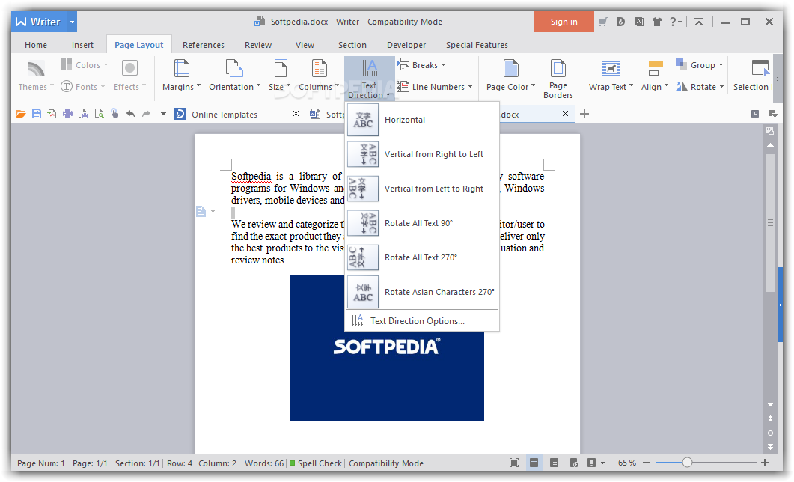Viewport: 794px width, 482px height.
Task: Collapse the ribbon with the up-arrow icon
Action: point(699,22)
